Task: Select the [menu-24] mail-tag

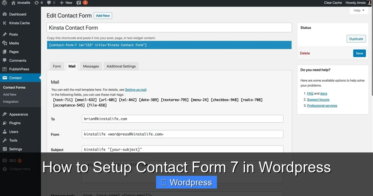Action: [200, 100]
